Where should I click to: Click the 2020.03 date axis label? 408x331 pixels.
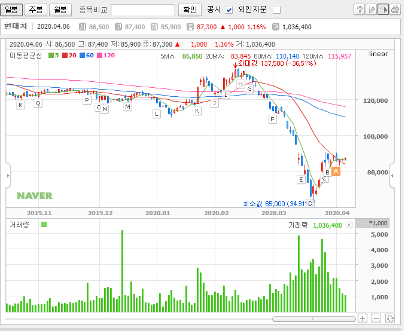click(x=274, y=213)
